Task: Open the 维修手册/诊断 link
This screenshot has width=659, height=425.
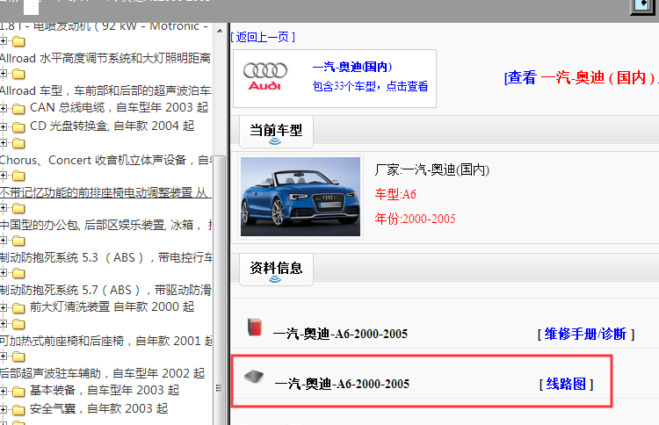Action: pos(586,335)
